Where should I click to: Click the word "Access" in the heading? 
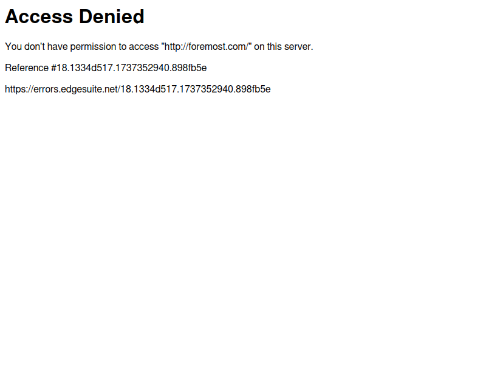click(x=39, y=16)
